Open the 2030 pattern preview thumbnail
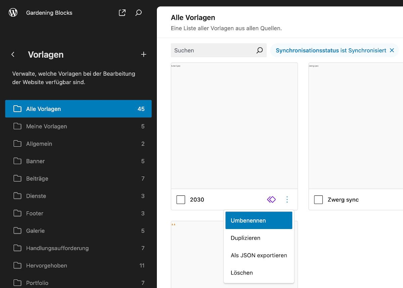This screenshot has width=403, height=288. (x=234, y=126)
